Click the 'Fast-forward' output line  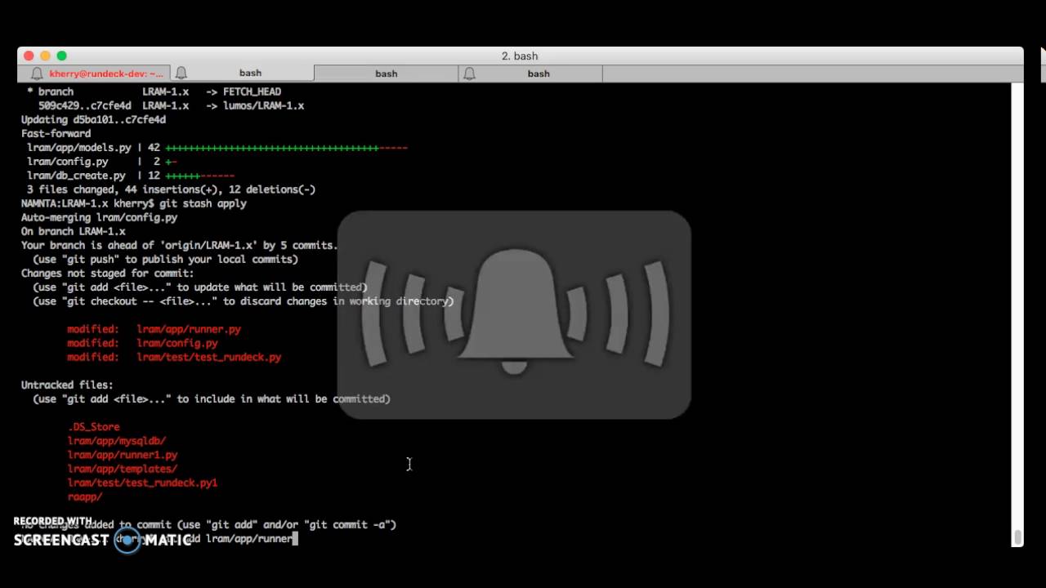pos(56,133)
